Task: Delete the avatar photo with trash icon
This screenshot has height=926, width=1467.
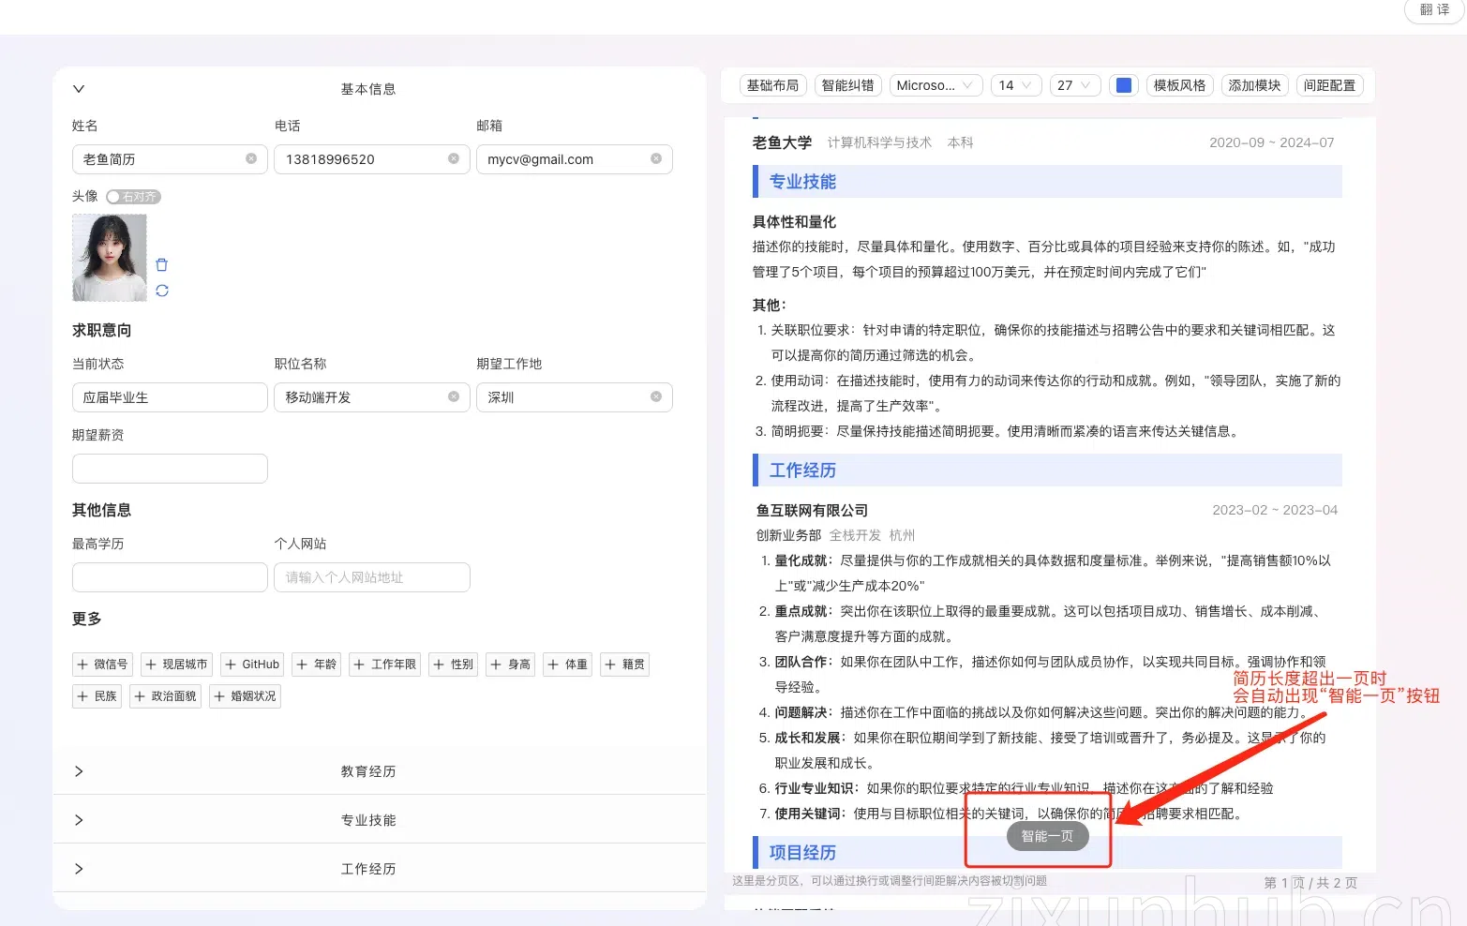Action: pyautogui.click(x=161, y=265)
